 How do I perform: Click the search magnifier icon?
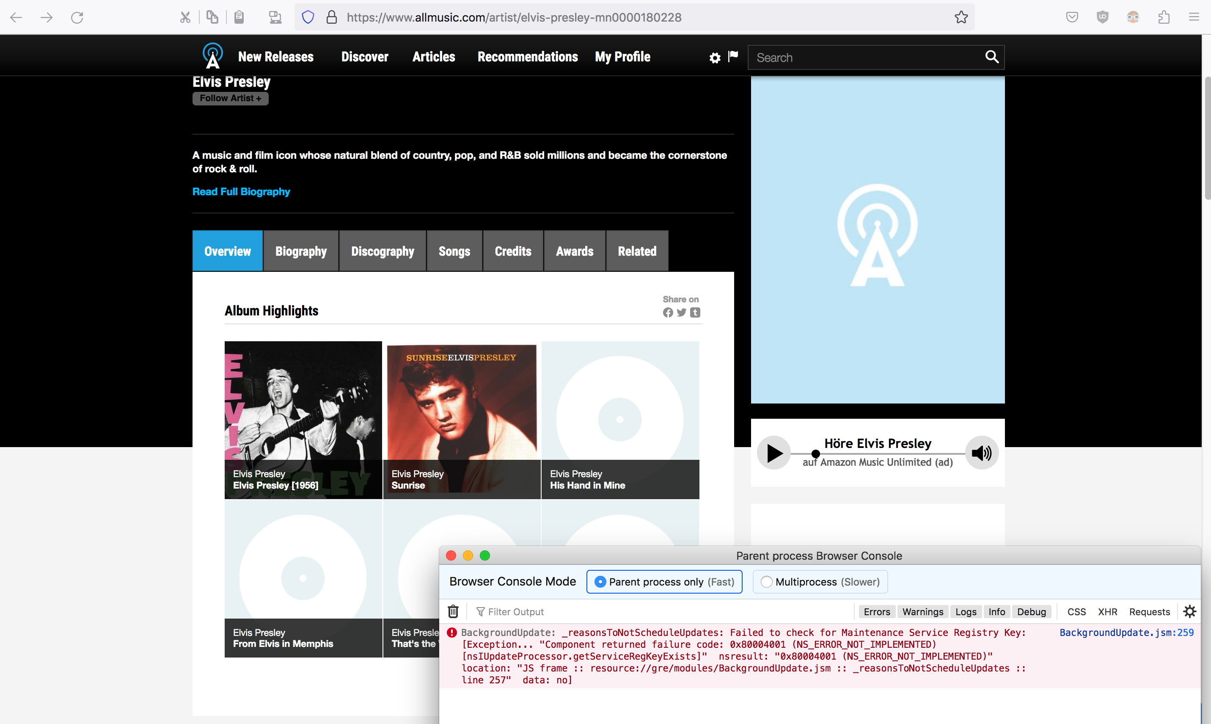992,57
